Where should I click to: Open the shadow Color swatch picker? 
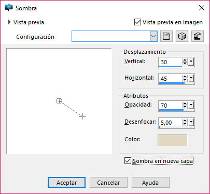pyautogui.click(x=172, y=140)
